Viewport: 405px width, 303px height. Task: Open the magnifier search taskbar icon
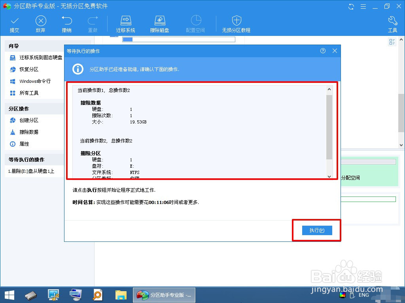pyautogui.click(x=98, y=295)
